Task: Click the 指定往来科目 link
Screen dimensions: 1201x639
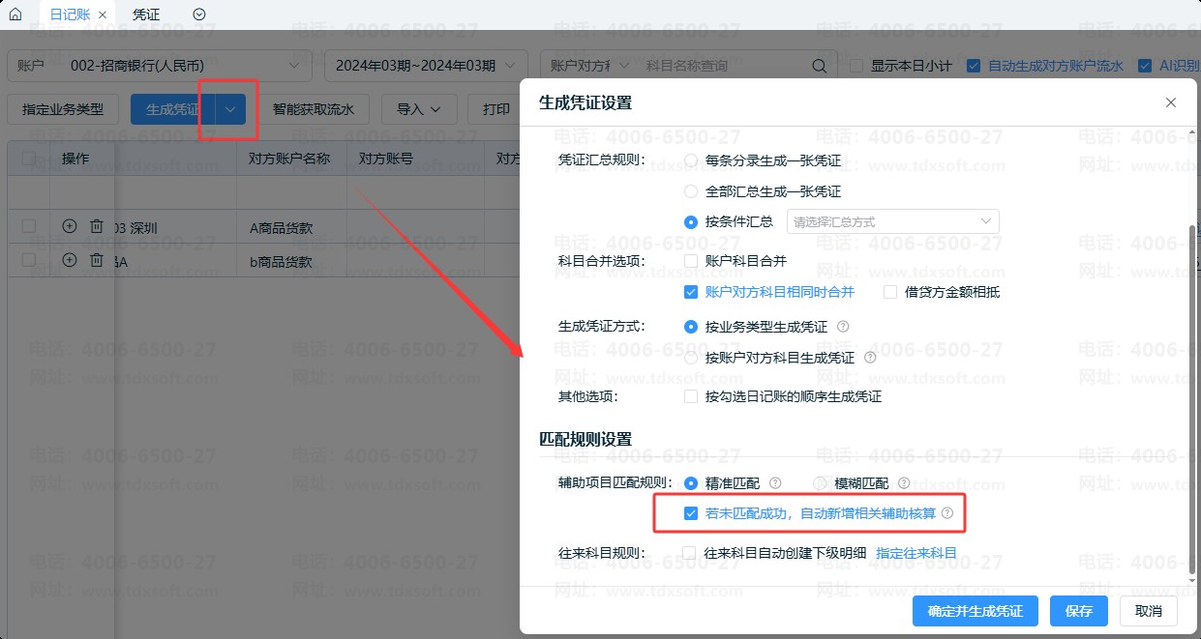Action: pos(916,553)
